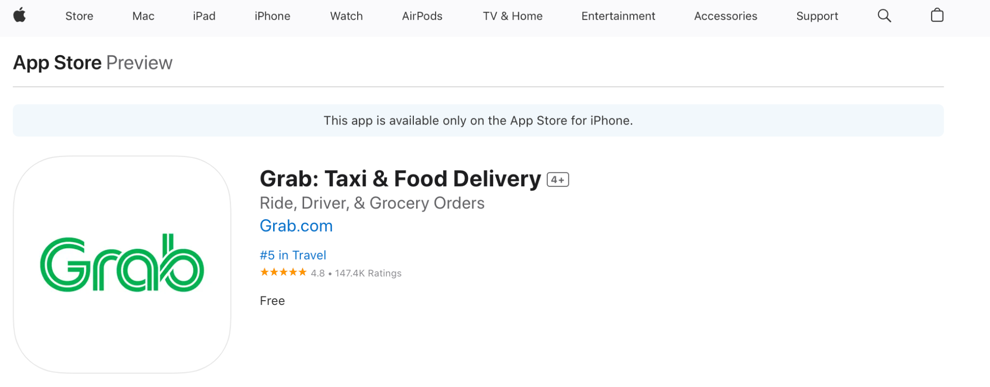Select iPhone in navigation bar
This screenshot has width=990, height=387.
(x=272, y=16)
